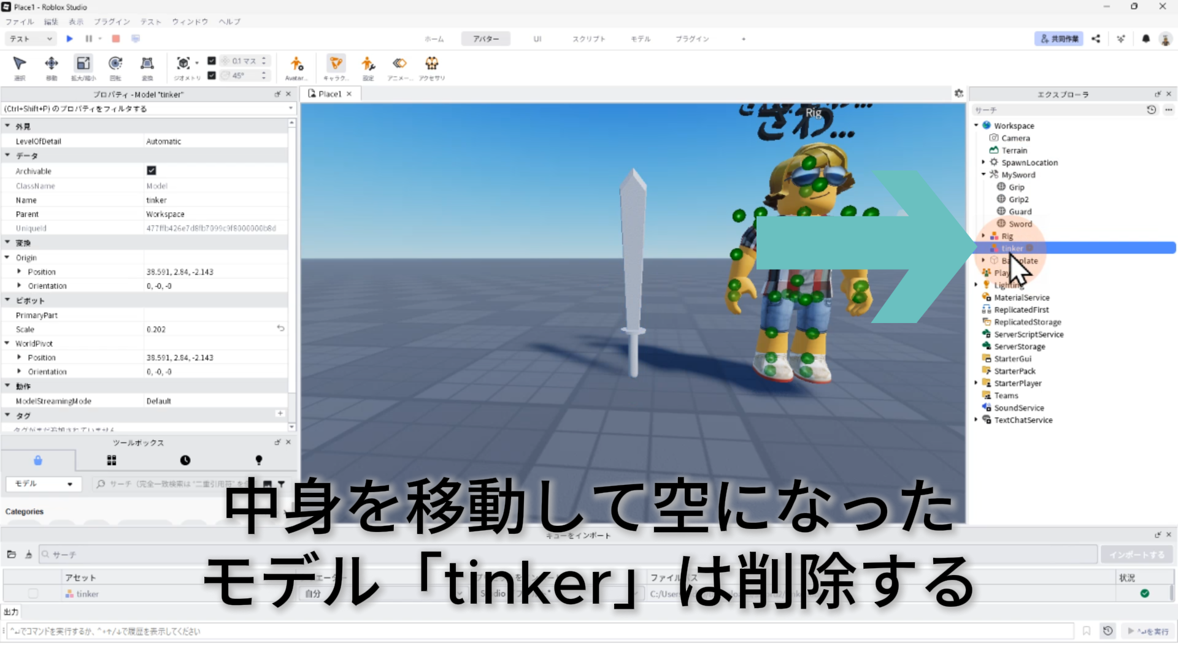This screenshot has width=1178, height=662.
Task: Toggle the move snap grid checkbox
Action: [x=212, y=61]
